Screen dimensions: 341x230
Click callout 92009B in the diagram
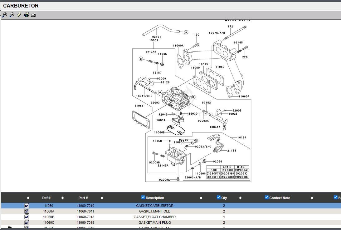154,162
